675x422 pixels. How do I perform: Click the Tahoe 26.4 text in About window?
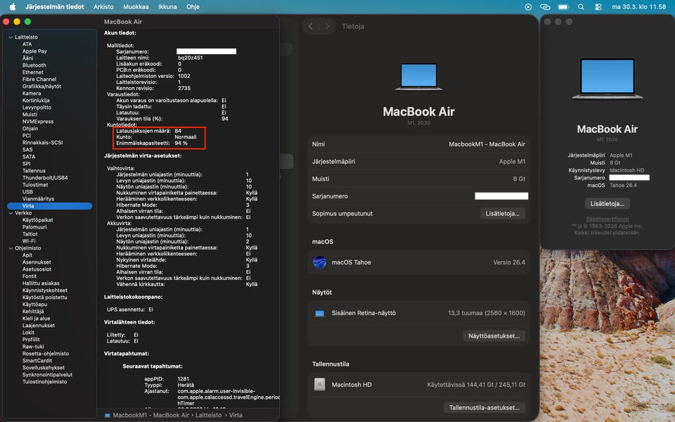click(x=623, y=185)
